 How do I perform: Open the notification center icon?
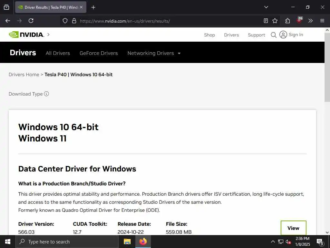pyautogui.click(x=320, y=242)
